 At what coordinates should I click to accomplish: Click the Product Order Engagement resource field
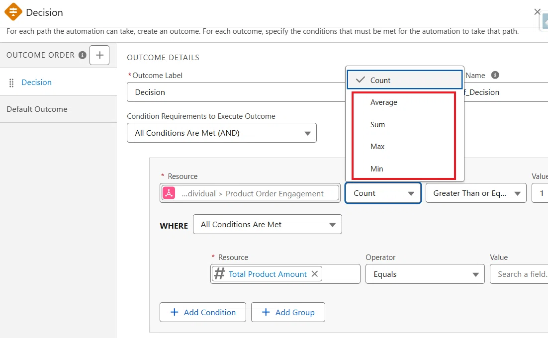point(250,193)
